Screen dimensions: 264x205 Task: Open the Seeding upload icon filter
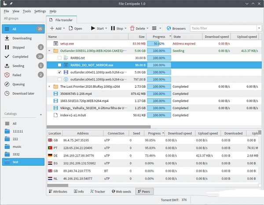coord(7,66)
